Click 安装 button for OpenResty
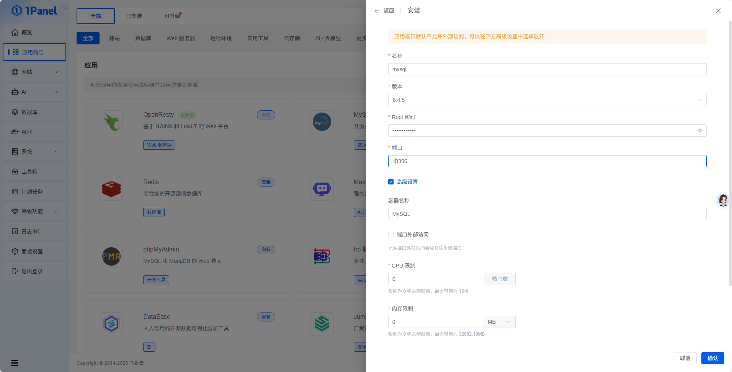The width and height of the screenshot is (732, 372). click(x=266, y=115)
